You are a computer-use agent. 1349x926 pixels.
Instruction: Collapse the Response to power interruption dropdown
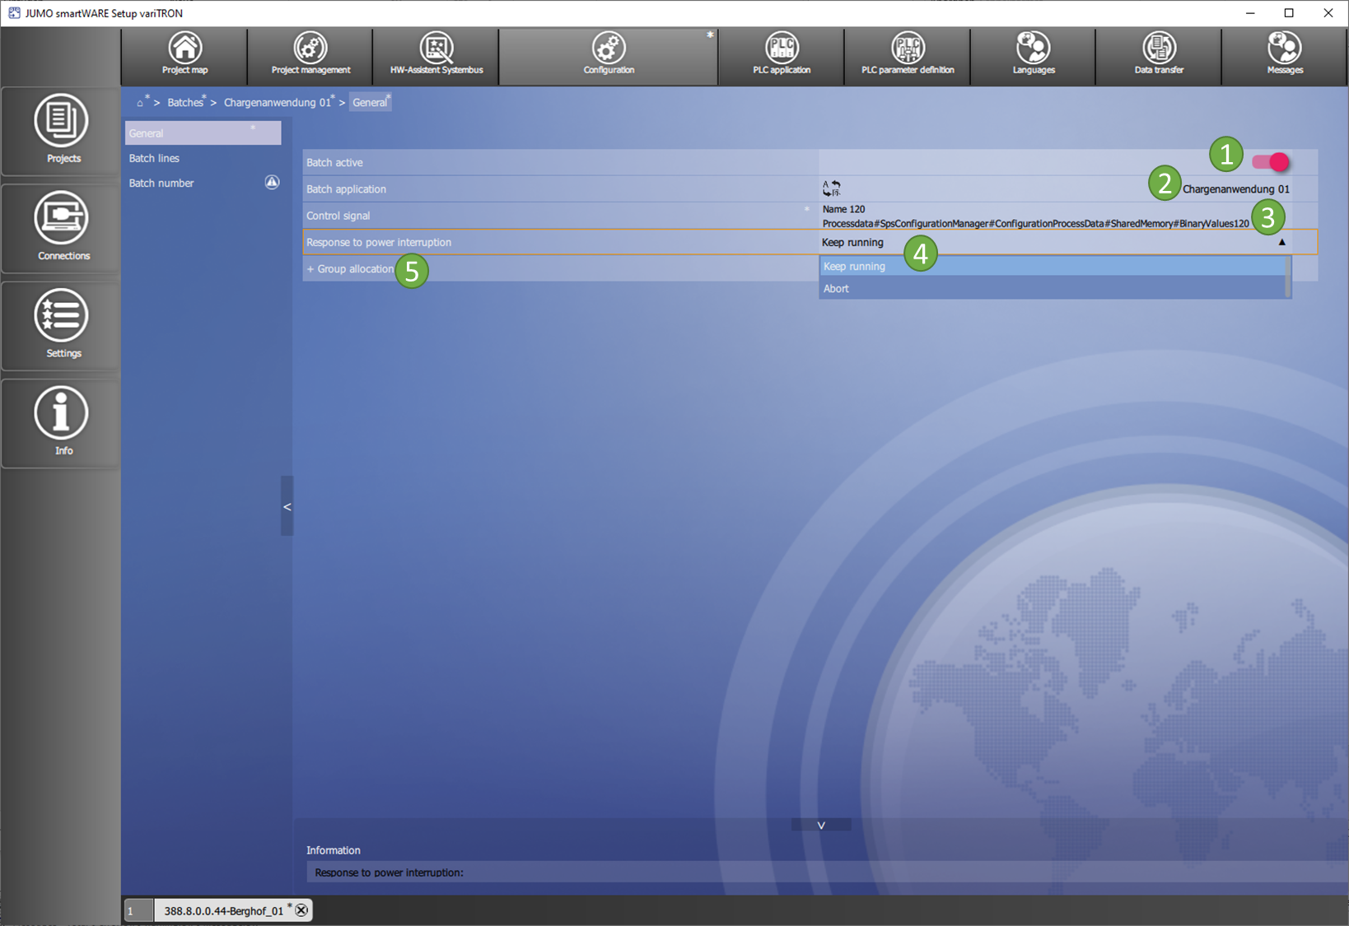pos(1281,242)
